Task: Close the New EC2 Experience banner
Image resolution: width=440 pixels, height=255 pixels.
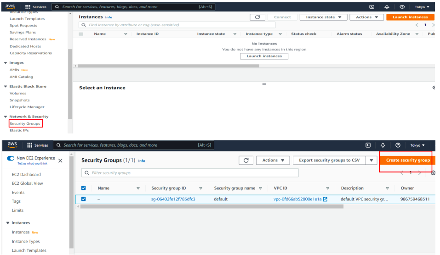Action: tap(60, 161)
